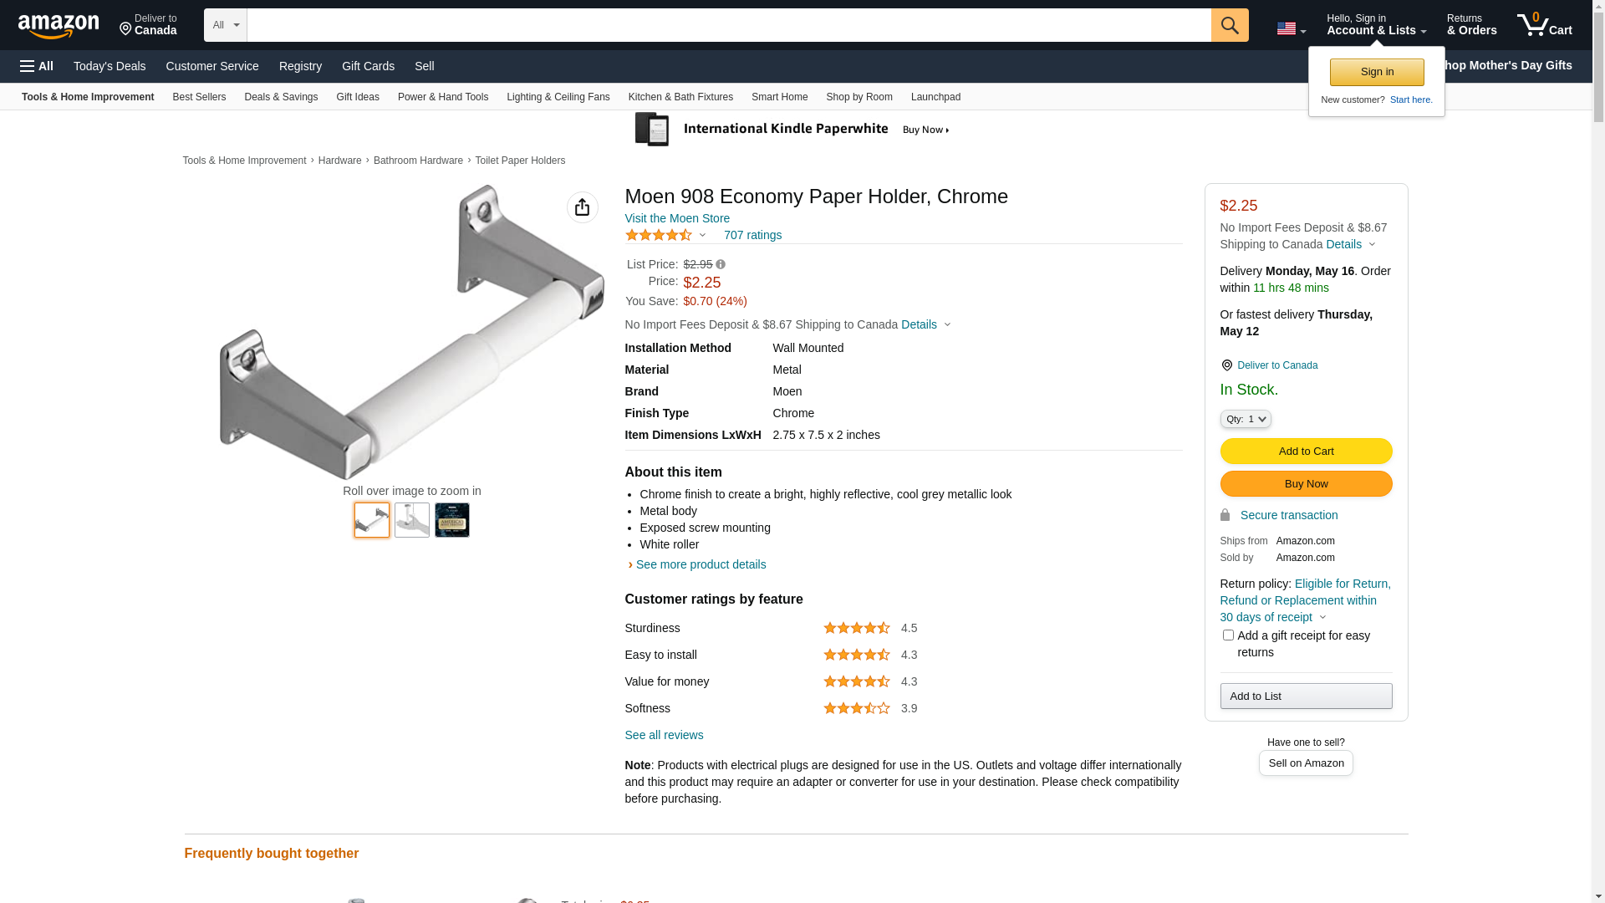Expand the star rating breakdown popover
Screen dimensions: 1605x903
(x=702, y=236)
